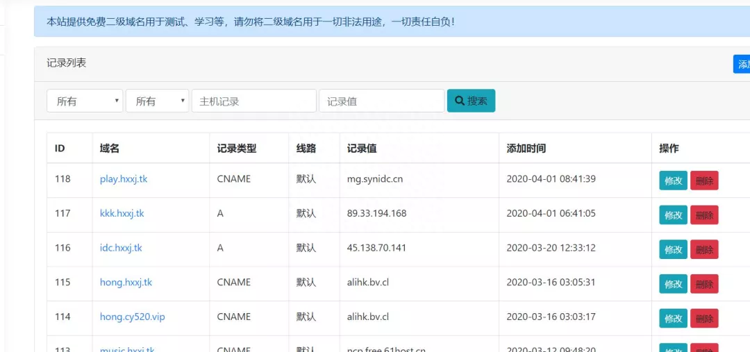Click 修改 for record 115
Viewport: 750px width, 352px height.
click(673, 284)
